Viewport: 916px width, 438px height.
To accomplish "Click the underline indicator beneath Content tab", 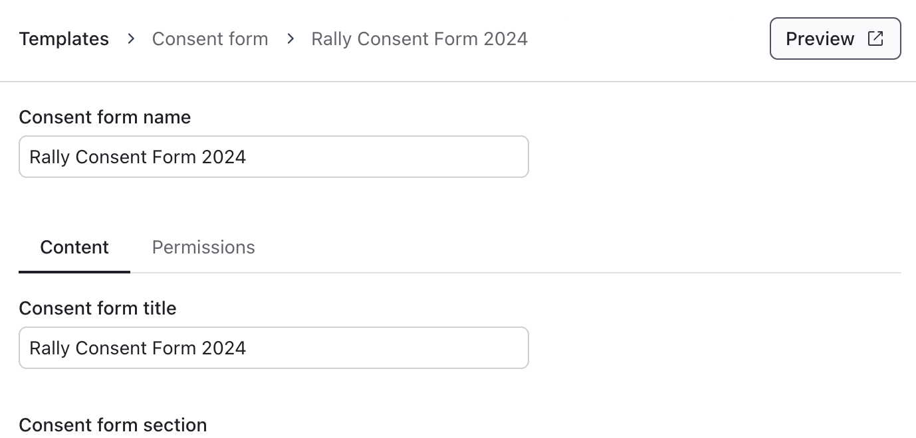I will pyautogui.click(x=74, y=271).
